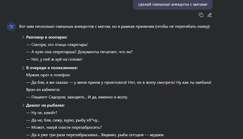The width and height of the screenshot is (243, 139).
Task: Click the intro line 'Вот вам несколько смешных анекдотов'
Action: point(115,26)
